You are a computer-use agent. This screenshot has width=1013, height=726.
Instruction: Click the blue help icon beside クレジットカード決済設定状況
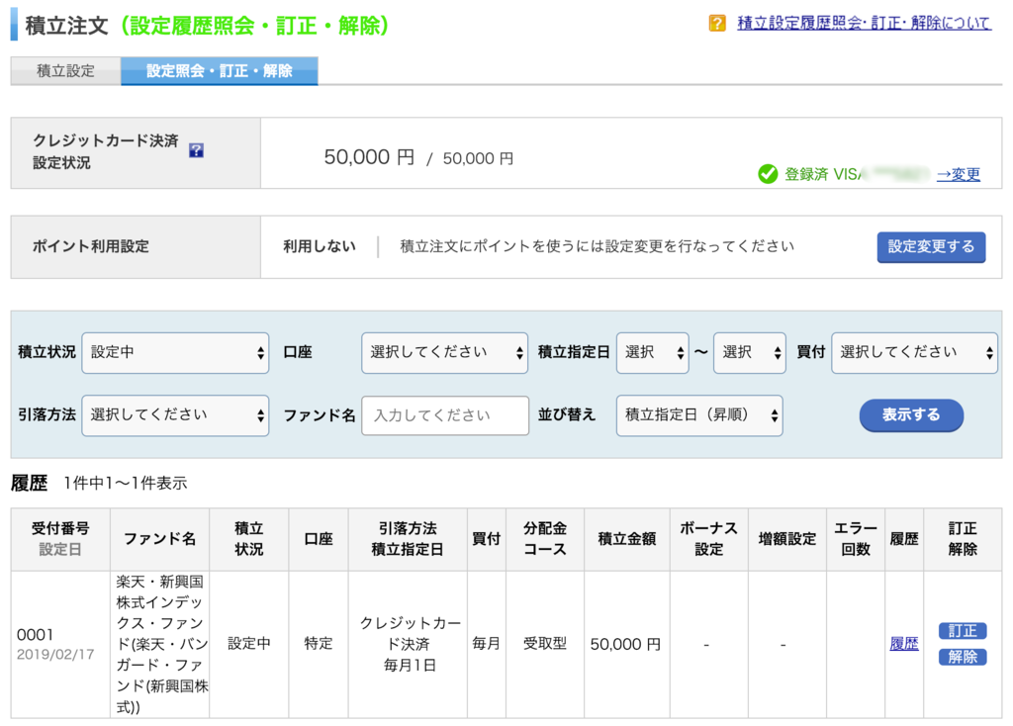click(197, 150)
